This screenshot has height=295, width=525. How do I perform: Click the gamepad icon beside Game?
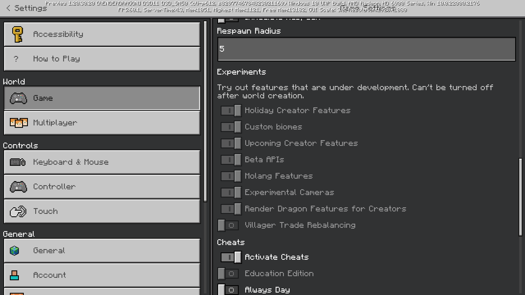click(x=18, y=98)
